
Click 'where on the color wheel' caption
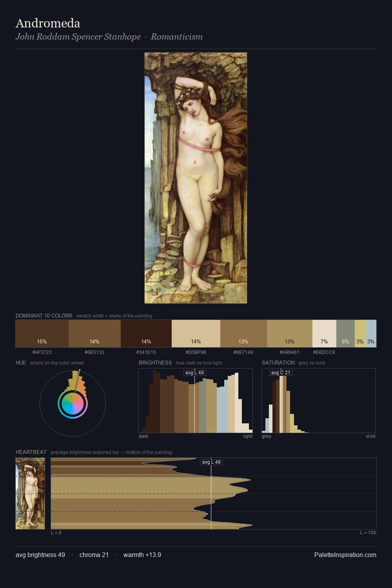57,363
